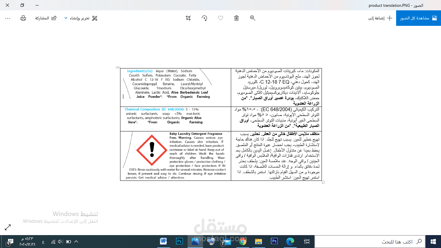Image resolution: width=441 pixels, height=248 pixels.
Task: Open the Wi-Fi network icon
Action: pyautogui.click(x=53, y=242)
